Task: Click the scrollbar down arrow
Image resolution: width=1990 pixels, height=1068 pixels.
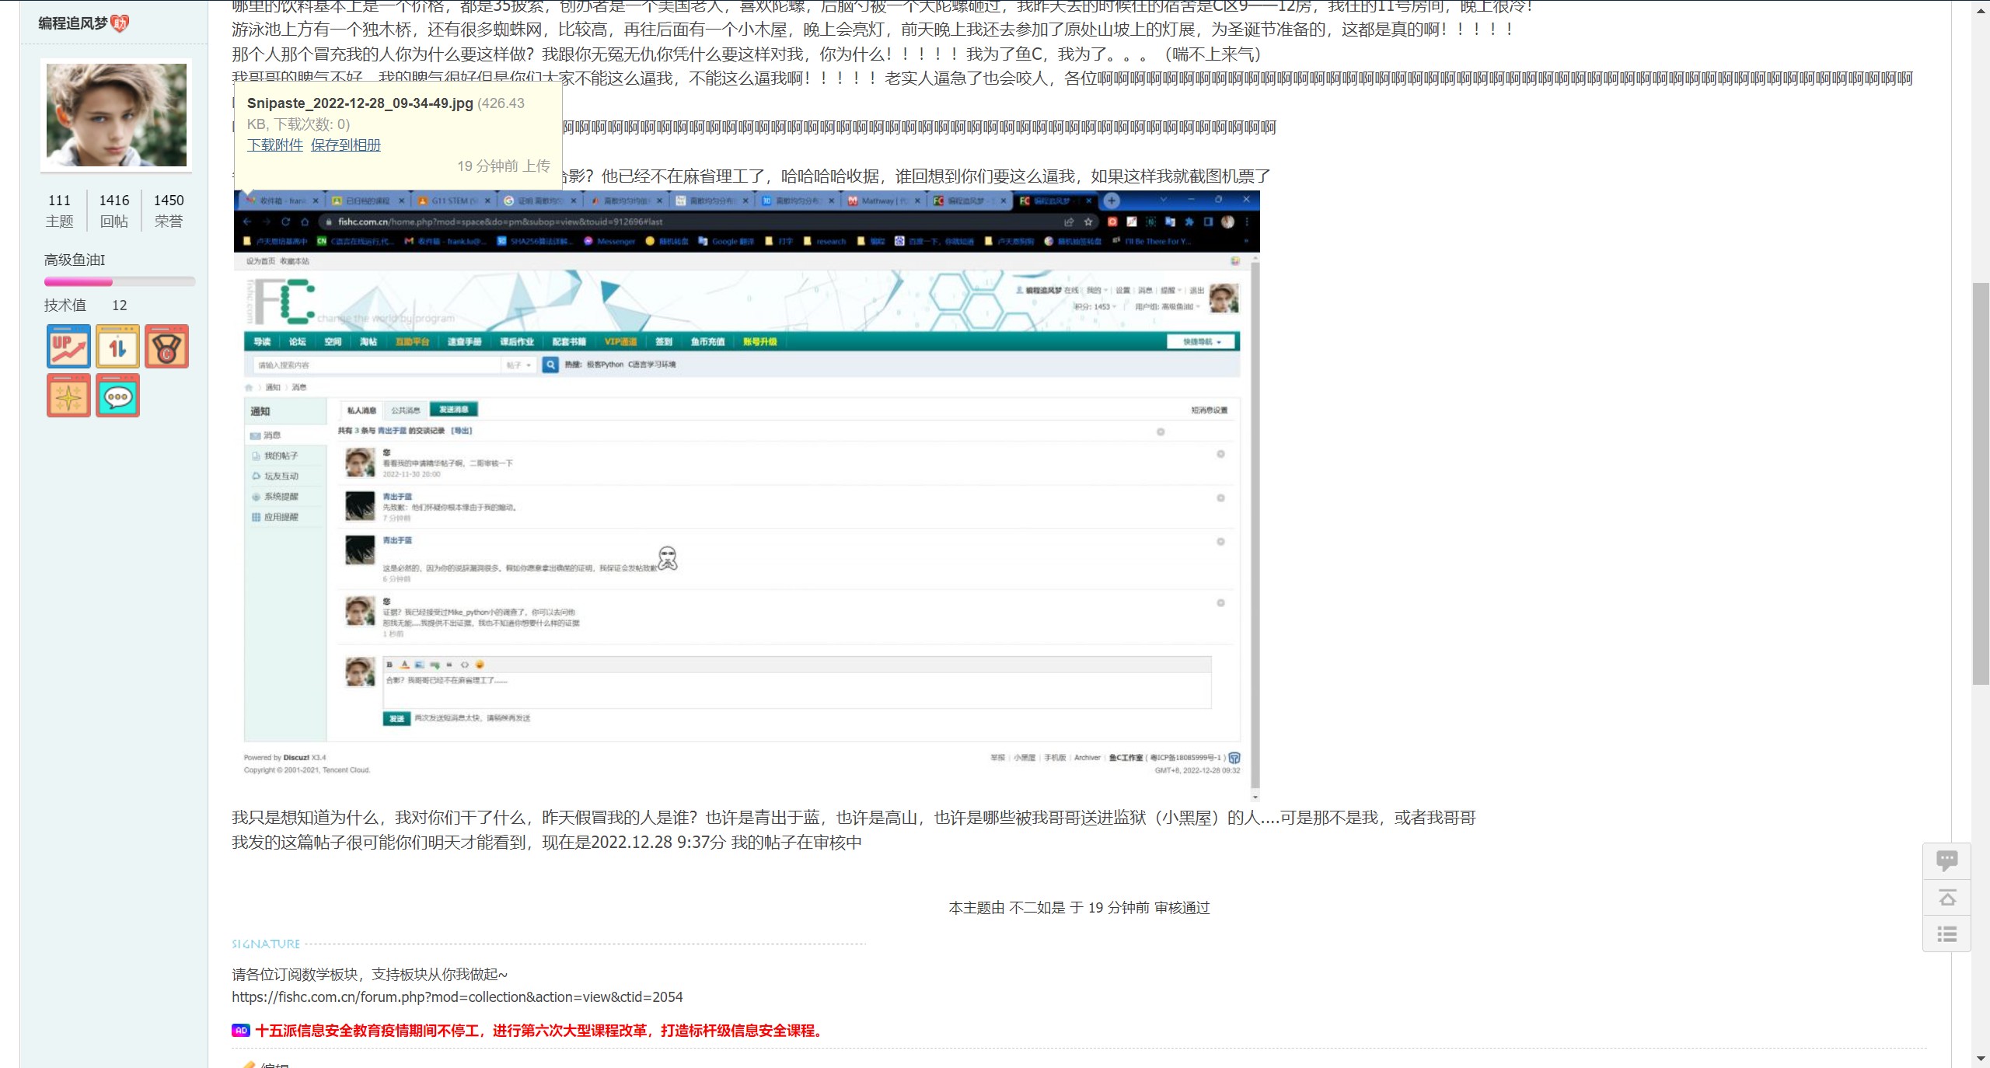Action: [1981, 1059]
